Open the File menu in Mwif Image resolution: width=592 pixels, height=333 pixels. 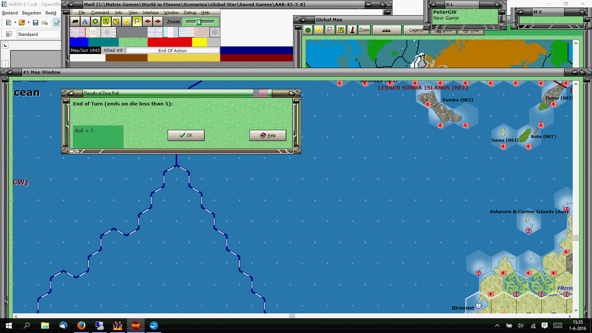[x=82, y=13]
